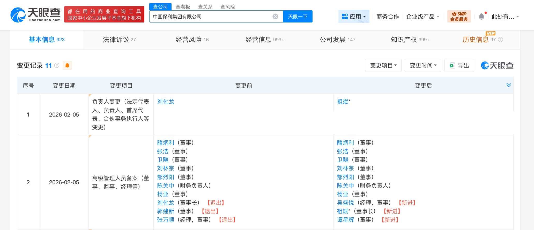Click the SVIP member service badge
Viewport: 534px width, 230px height.
pyautogui.click(x=459, y=17)
